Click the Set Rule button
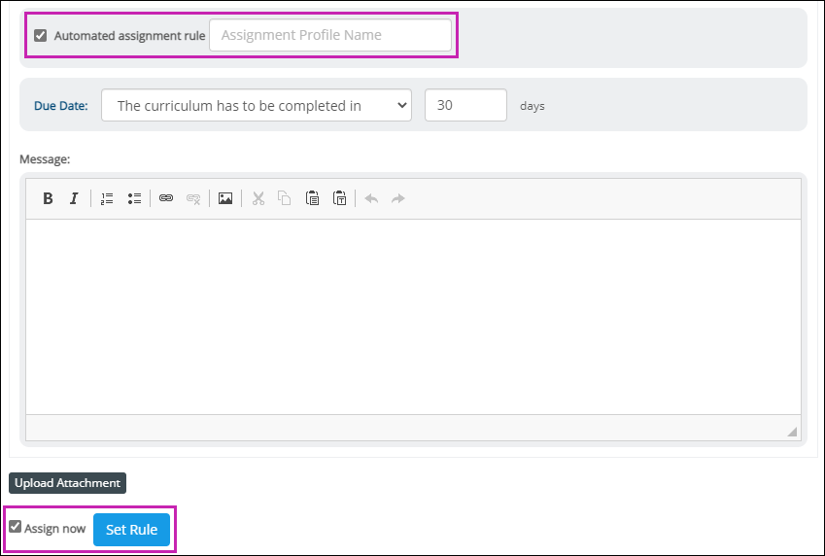This screenshot has width=825, height=556. click(131, 530)
